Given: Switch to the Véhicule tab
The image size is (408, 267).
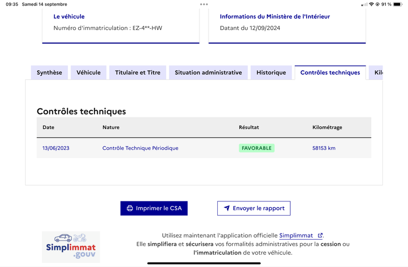Looking at the screenshot, I should tap(88, 73).
